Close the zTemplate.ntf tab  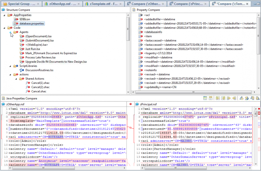[x=121, y=4]
